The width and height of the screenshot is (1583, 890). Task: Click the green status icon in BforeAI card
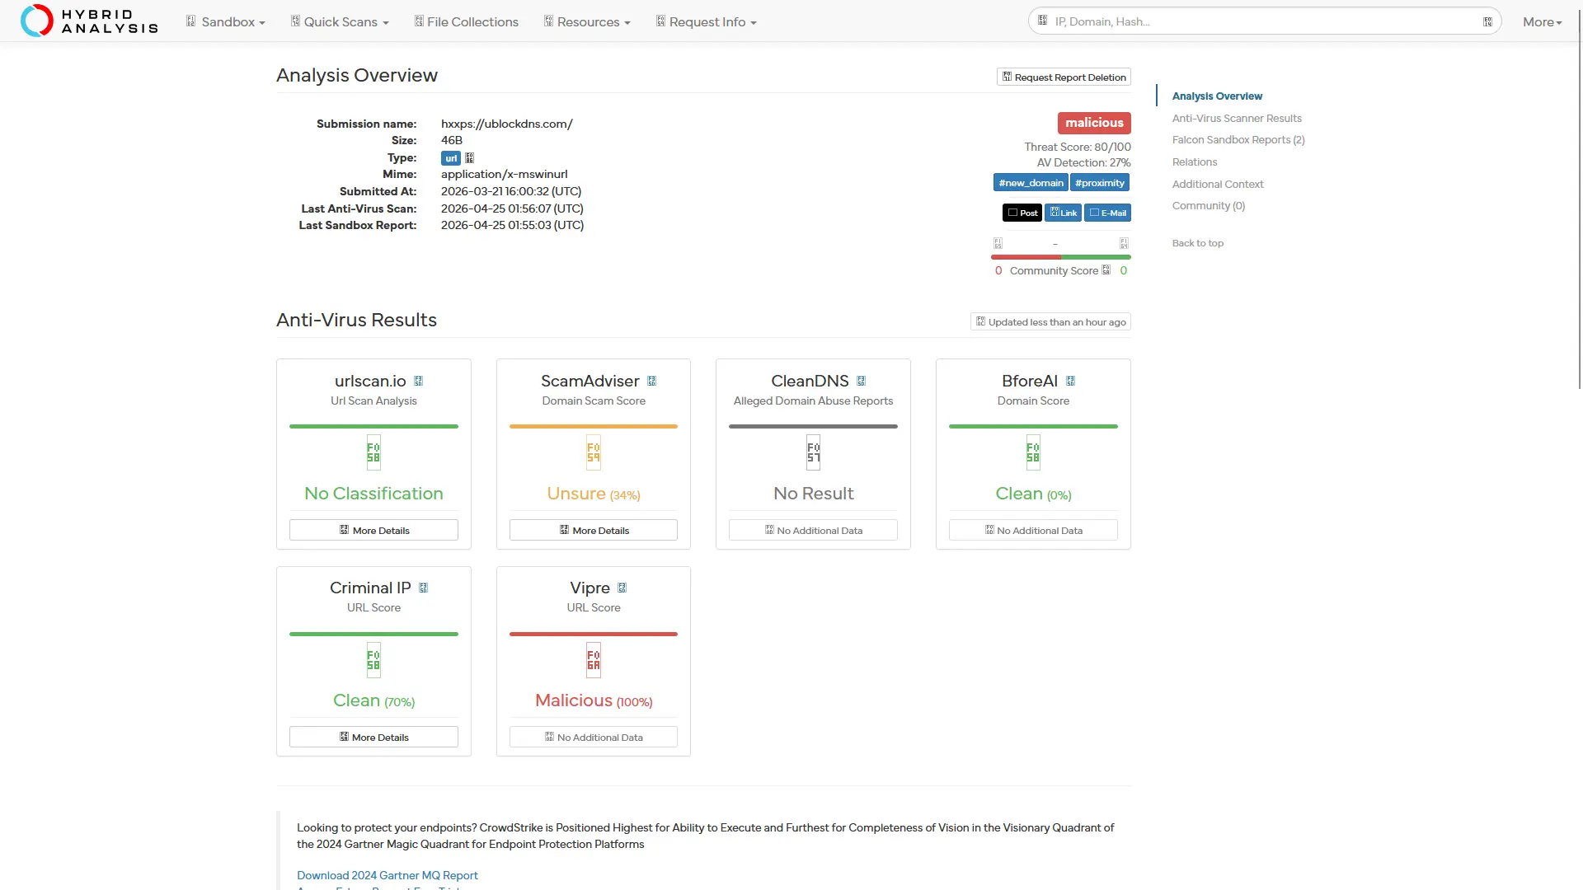click(1033, 452)
